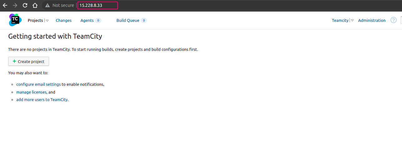Switch to the Changes tab
Image resolution: width=402 pixels, height=165 pixels.
click(63, 21)
